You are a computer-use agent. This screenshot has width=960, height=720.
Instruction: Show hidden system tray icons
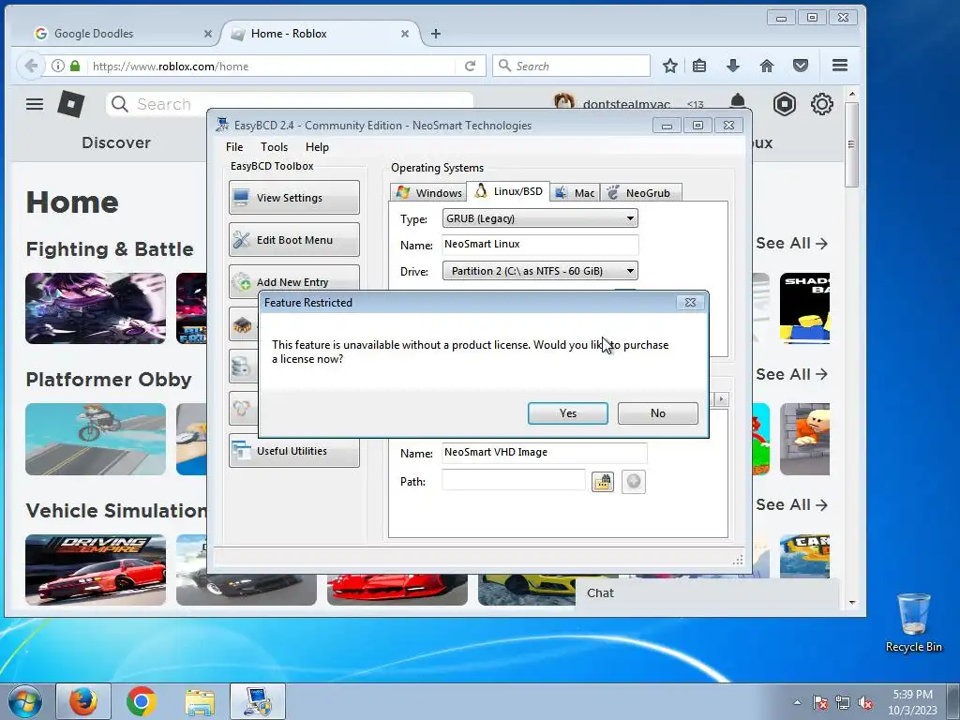tap(797, 703)
